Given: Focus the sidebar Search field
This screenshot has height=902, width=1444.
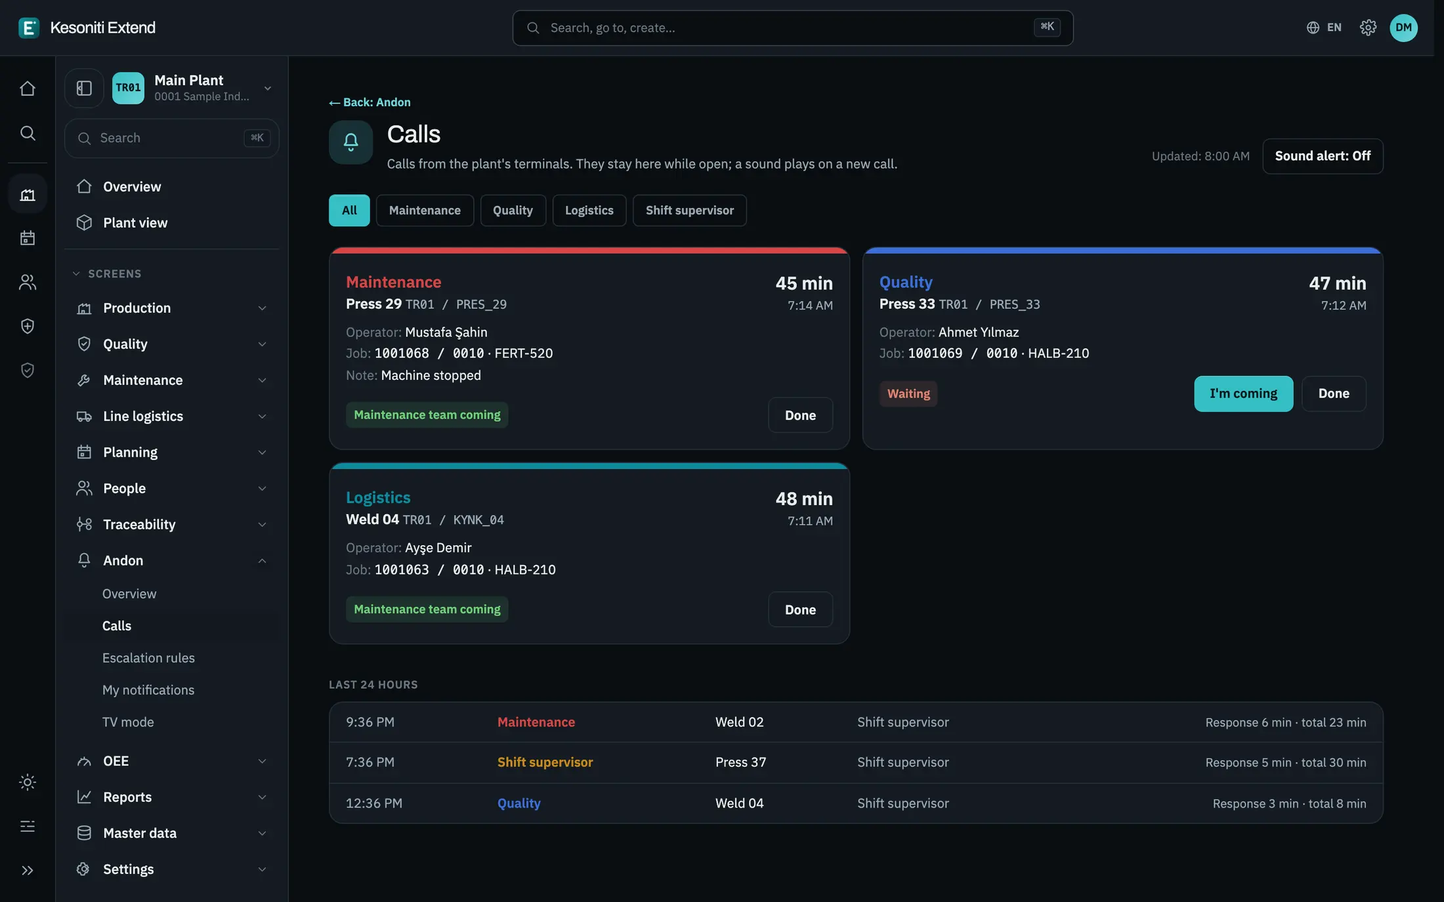Looking at the screenshot, I should tap(172, 138).
